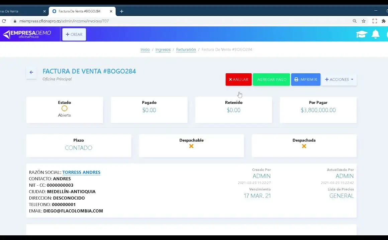Click the browser address bar URL
This screenshot has width=388, height=240.
coord(64,21)
